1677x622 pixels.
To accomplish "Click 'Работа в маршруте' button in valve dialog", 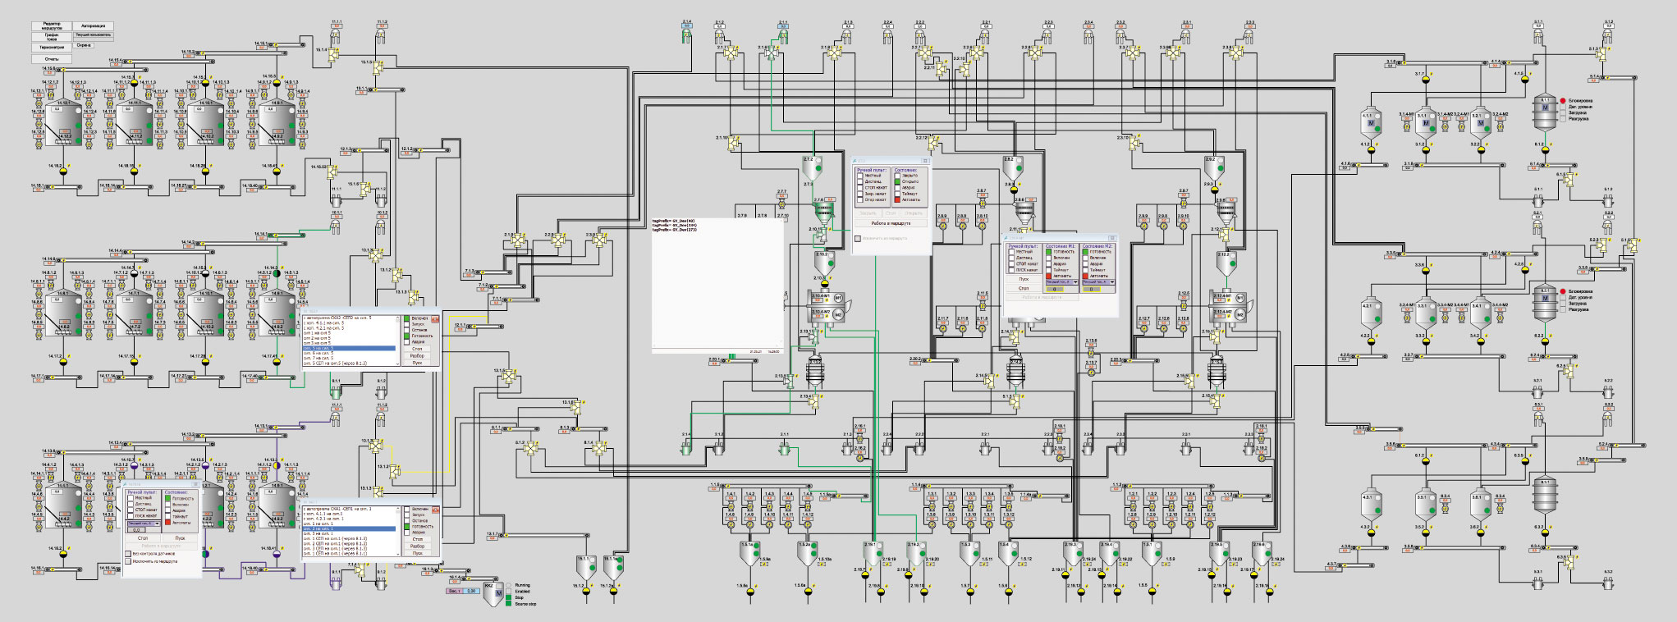I will pyautogui.click(x=891, y=223).
